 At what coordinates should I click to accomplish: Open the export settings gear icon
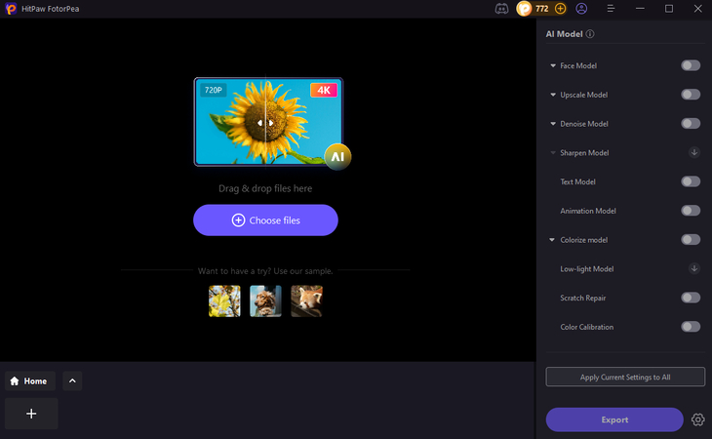[x=697, y=419]
